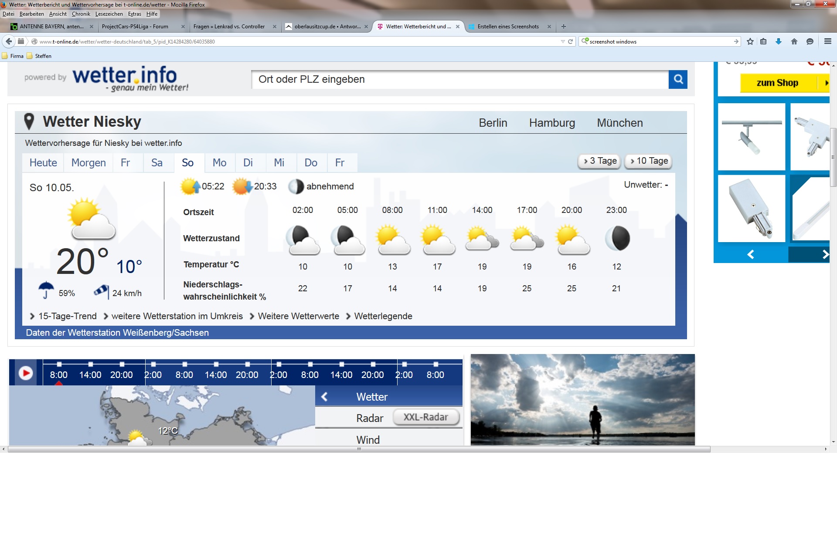Click the Firefox home toolbar icon
The image size is (837, 533).
pos(794,41)
